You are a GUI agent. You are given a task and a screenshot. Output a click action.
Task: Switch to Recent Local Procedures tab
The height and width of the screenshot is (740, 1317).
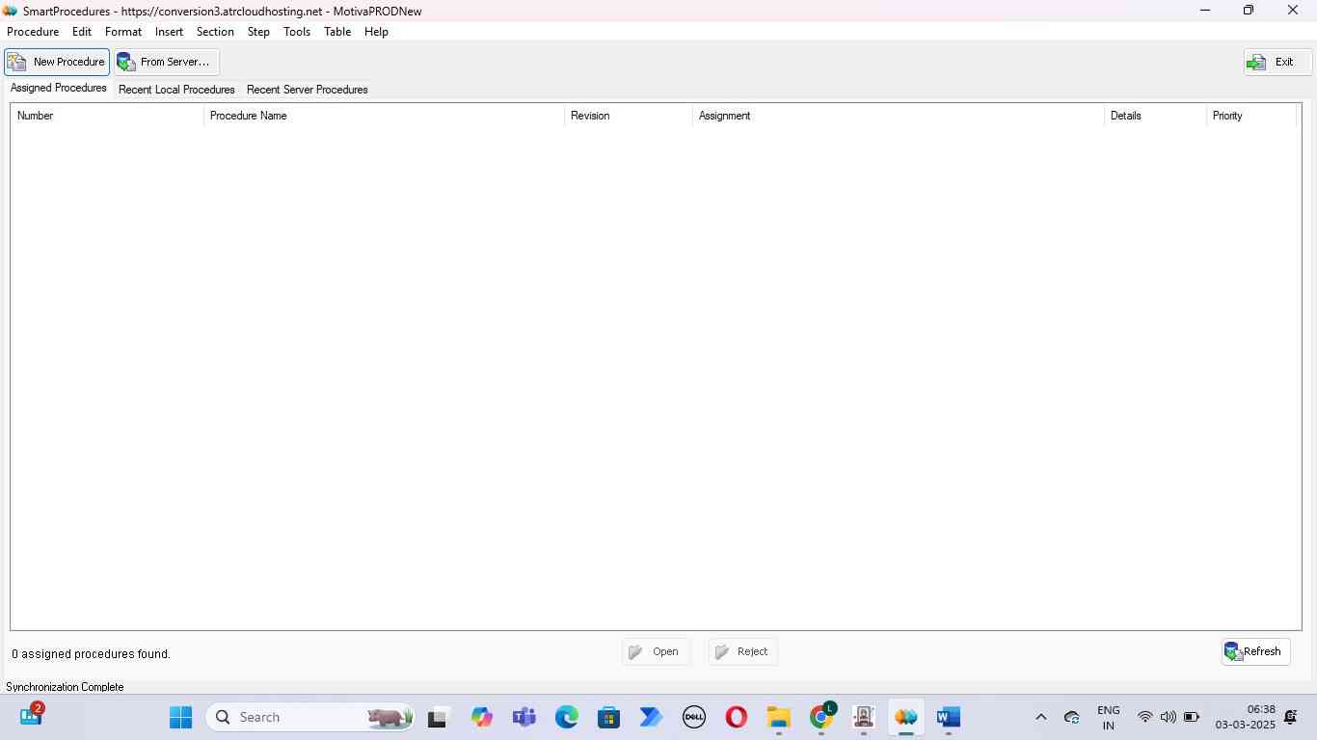[176, 90]
